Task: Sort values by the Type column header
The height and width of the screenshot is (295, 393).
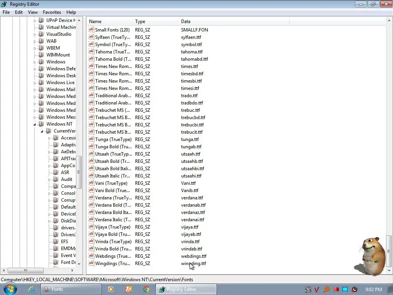Action: [x=156, y=22]
